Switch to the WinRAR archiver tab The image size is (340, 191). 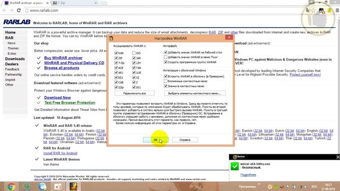[26, 3]
